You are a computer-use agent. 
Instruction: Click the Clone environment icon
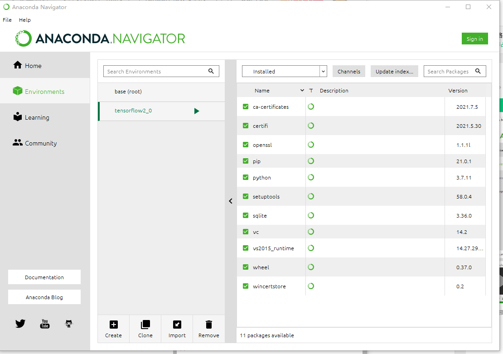click(x=145, y=325)
